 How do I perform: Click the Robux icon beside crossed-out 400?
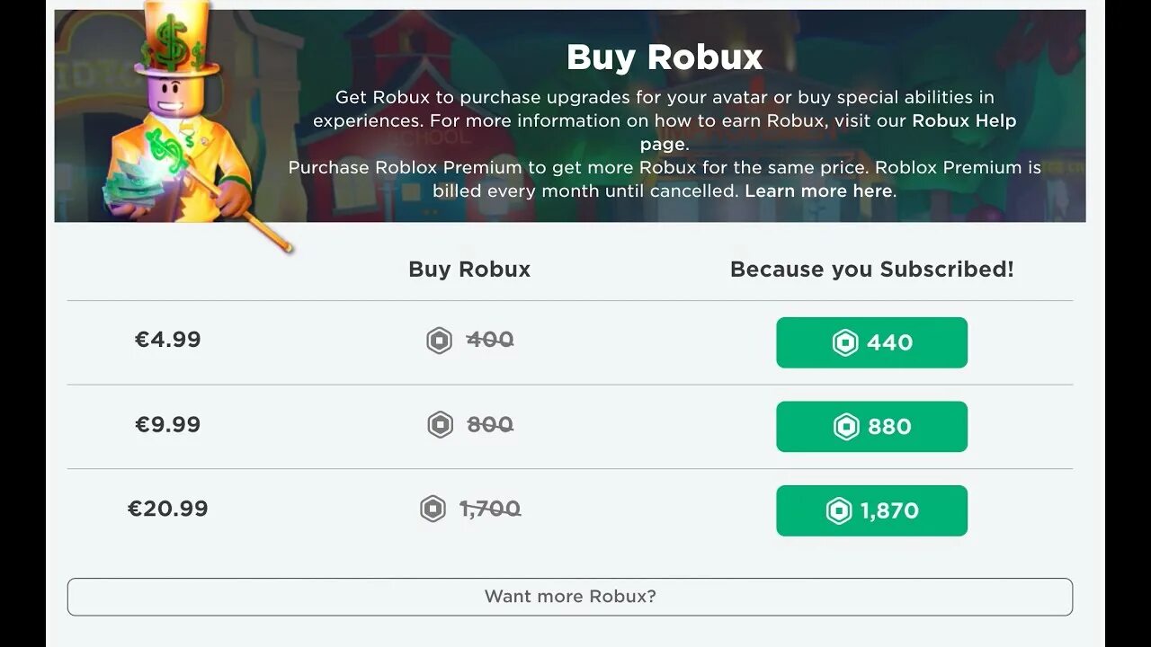439,341
